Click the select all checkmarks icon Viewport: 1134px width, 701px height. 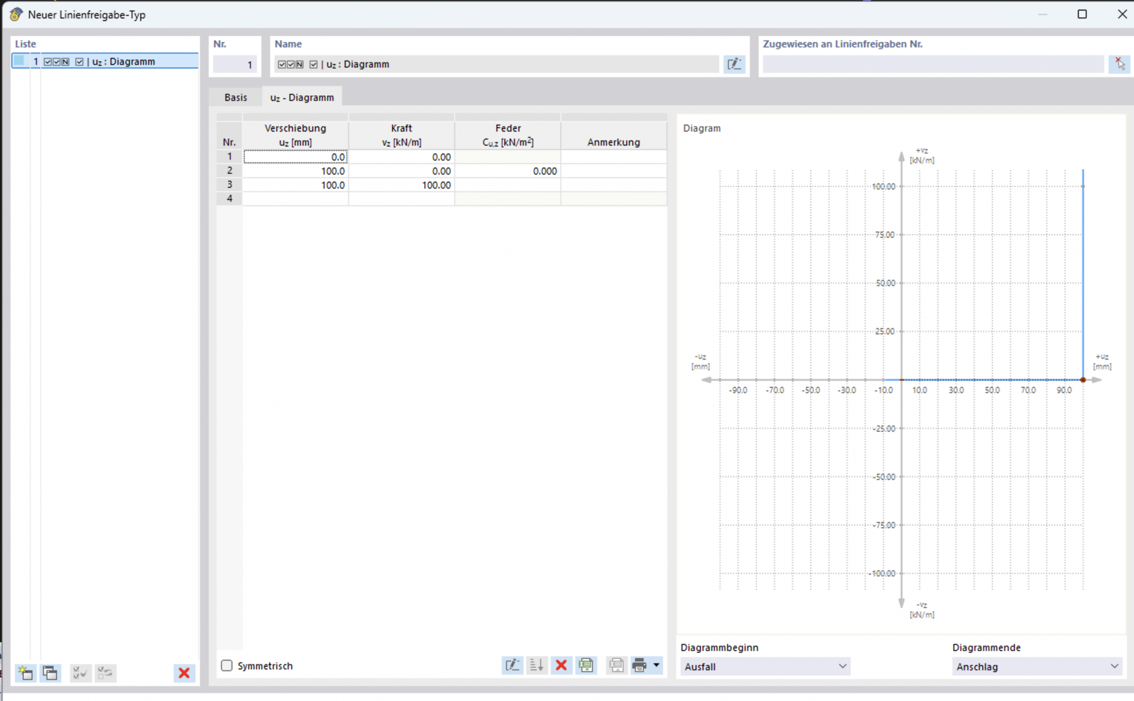80,673
